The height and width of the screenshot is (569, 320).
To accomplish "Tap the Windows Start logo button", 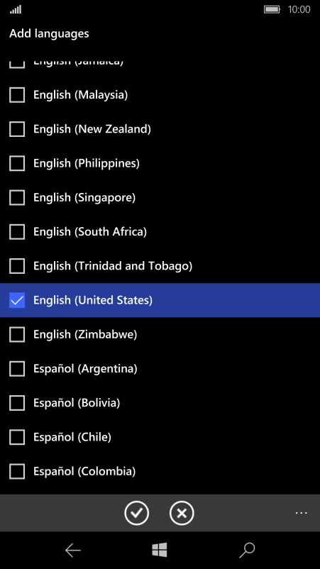I will [160, 550].
